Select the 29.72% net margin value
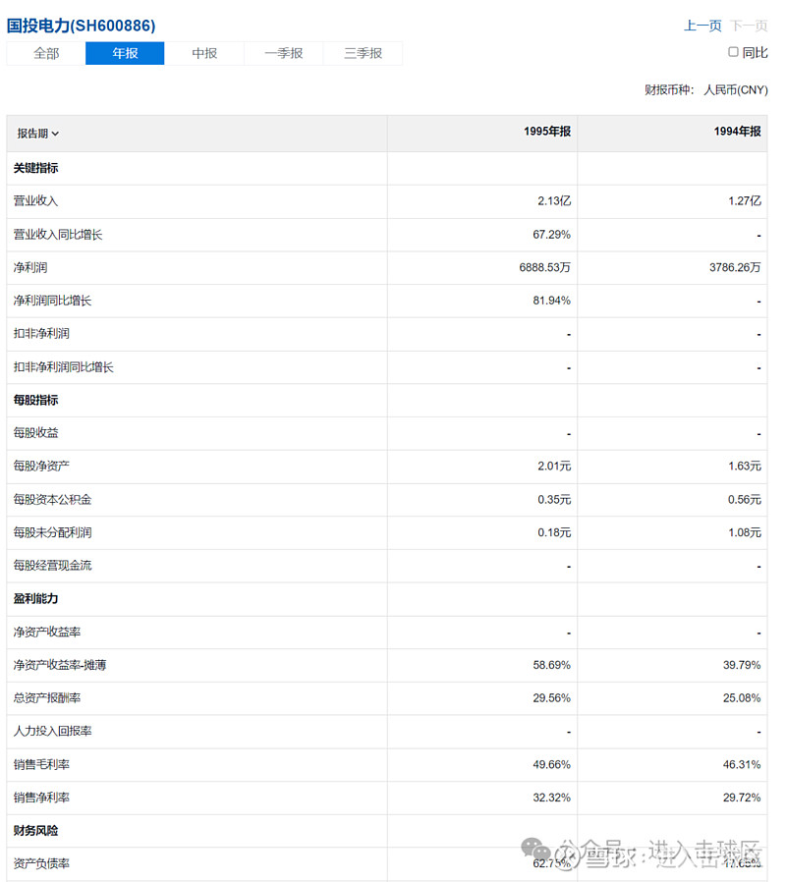 click(x=742, y=799)
